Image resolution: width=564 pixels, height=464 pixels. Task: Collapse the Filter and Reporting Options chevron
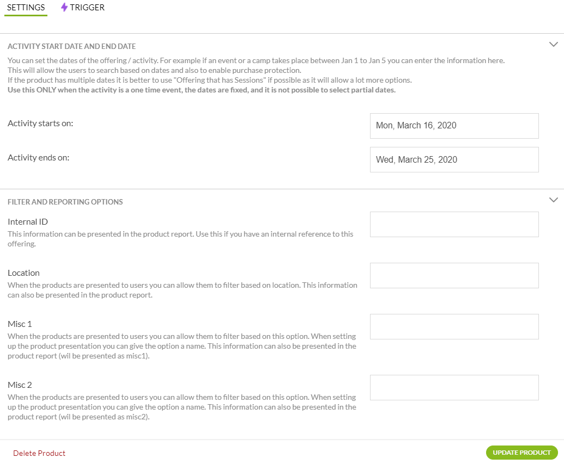pos(553,200)
